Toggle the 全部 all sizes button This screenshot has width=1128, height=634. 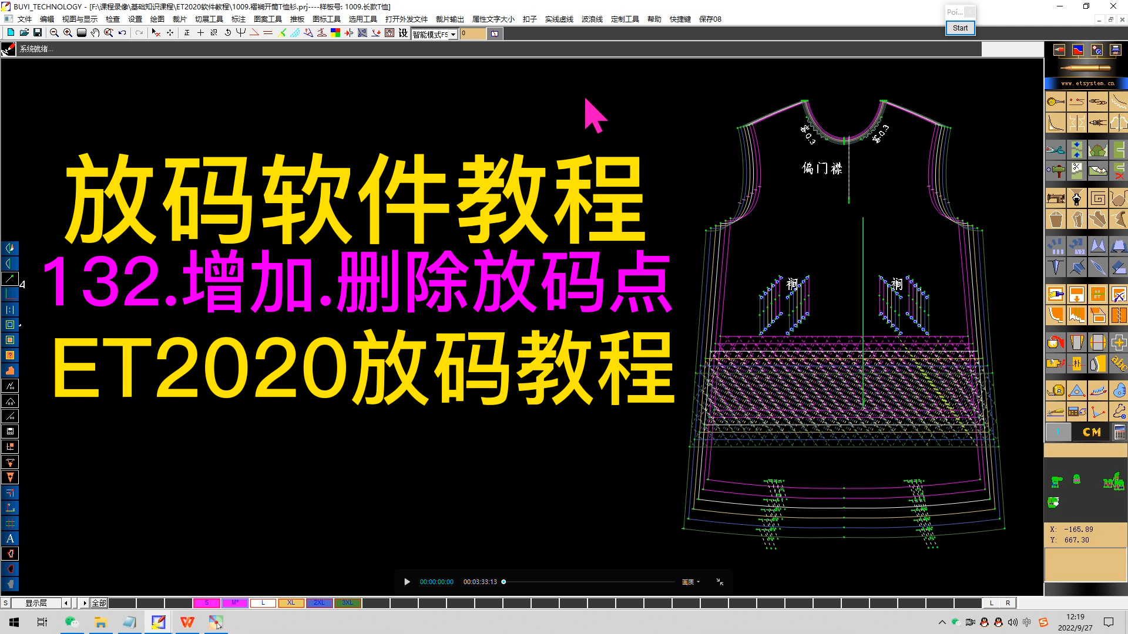tap(99, 603)
